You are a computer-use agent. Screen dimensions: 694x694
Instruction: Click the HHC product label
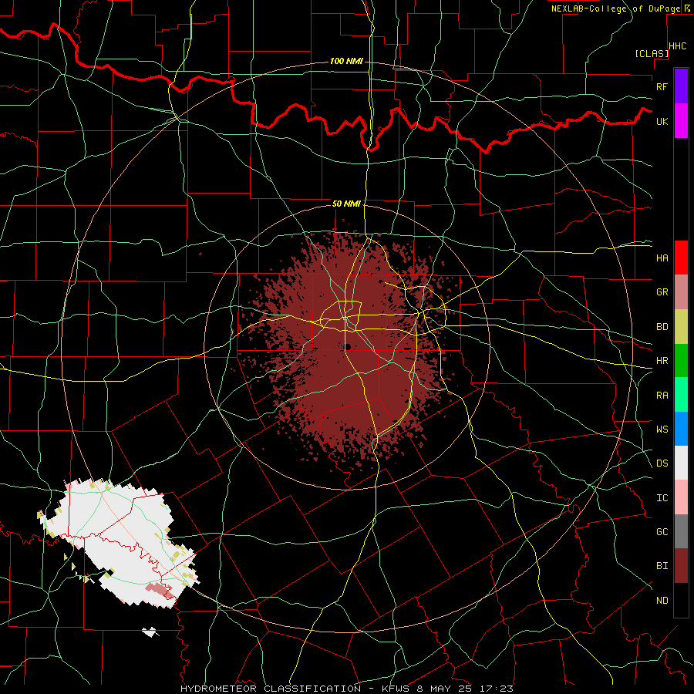click(678, 46)
